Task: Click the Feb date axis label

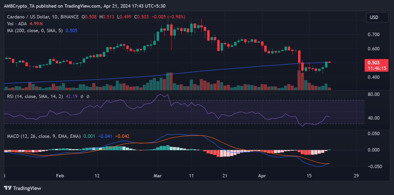Action: pyautogui.click(x=60, y=176)
